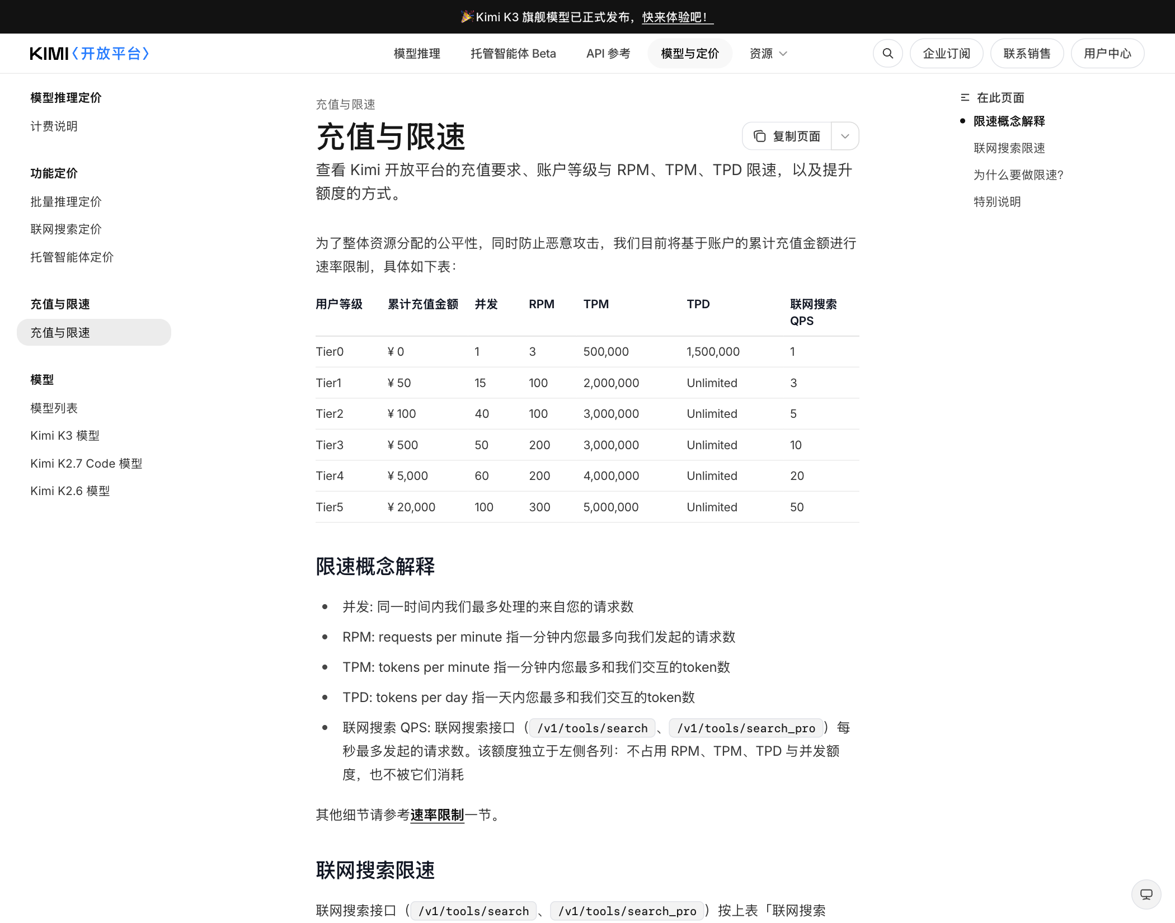Jump to 特别说明 in page outline
The image size is (1175, 923).
click(997, 201)
